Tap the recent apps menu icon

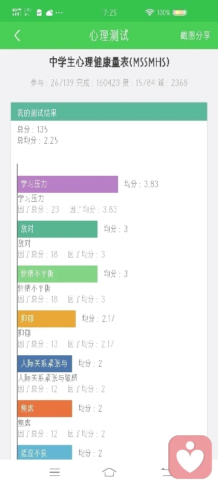point(54,472)
